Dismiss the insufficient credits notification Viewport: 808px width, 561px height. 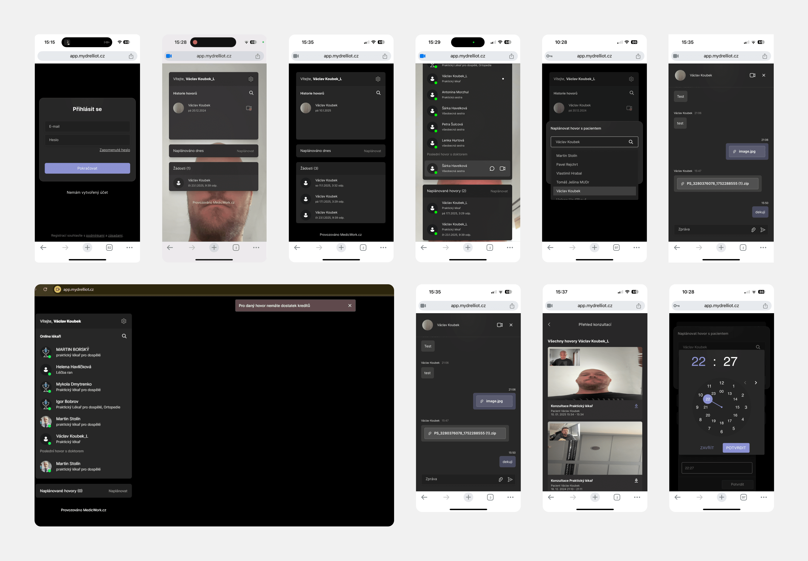[350, 305]
